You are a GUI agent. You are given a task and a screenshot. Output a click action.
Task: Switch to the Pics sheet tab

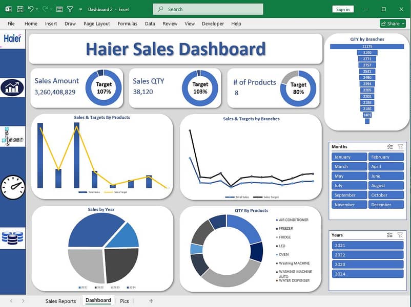(124, 301)
